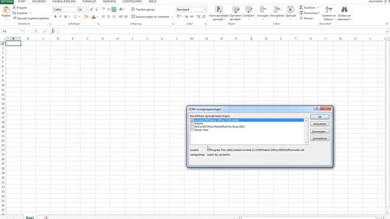The image size is (390, 219).
Task: Uncheck Acrobat PDFMaker Office COM Addin
Action: click(x=192, y=120)
